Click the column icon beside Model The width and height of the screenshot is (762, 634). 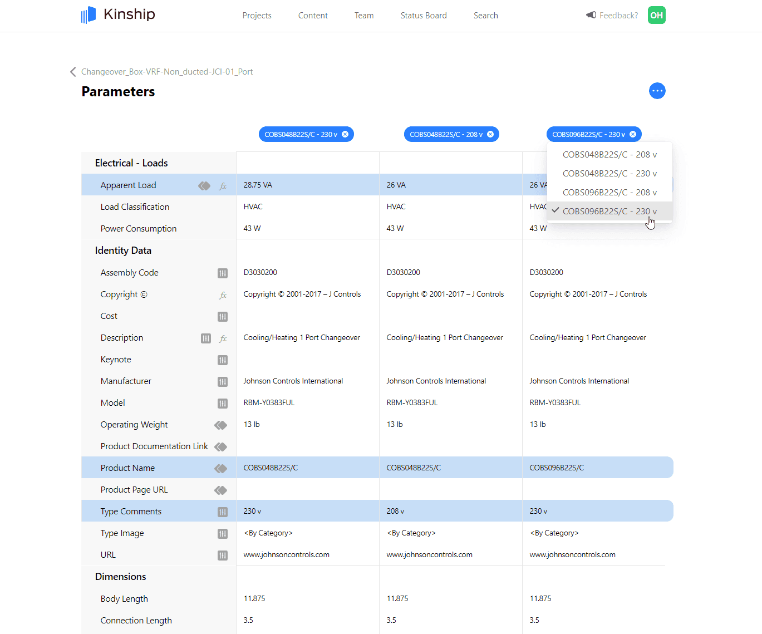click(x=223, y=404)
